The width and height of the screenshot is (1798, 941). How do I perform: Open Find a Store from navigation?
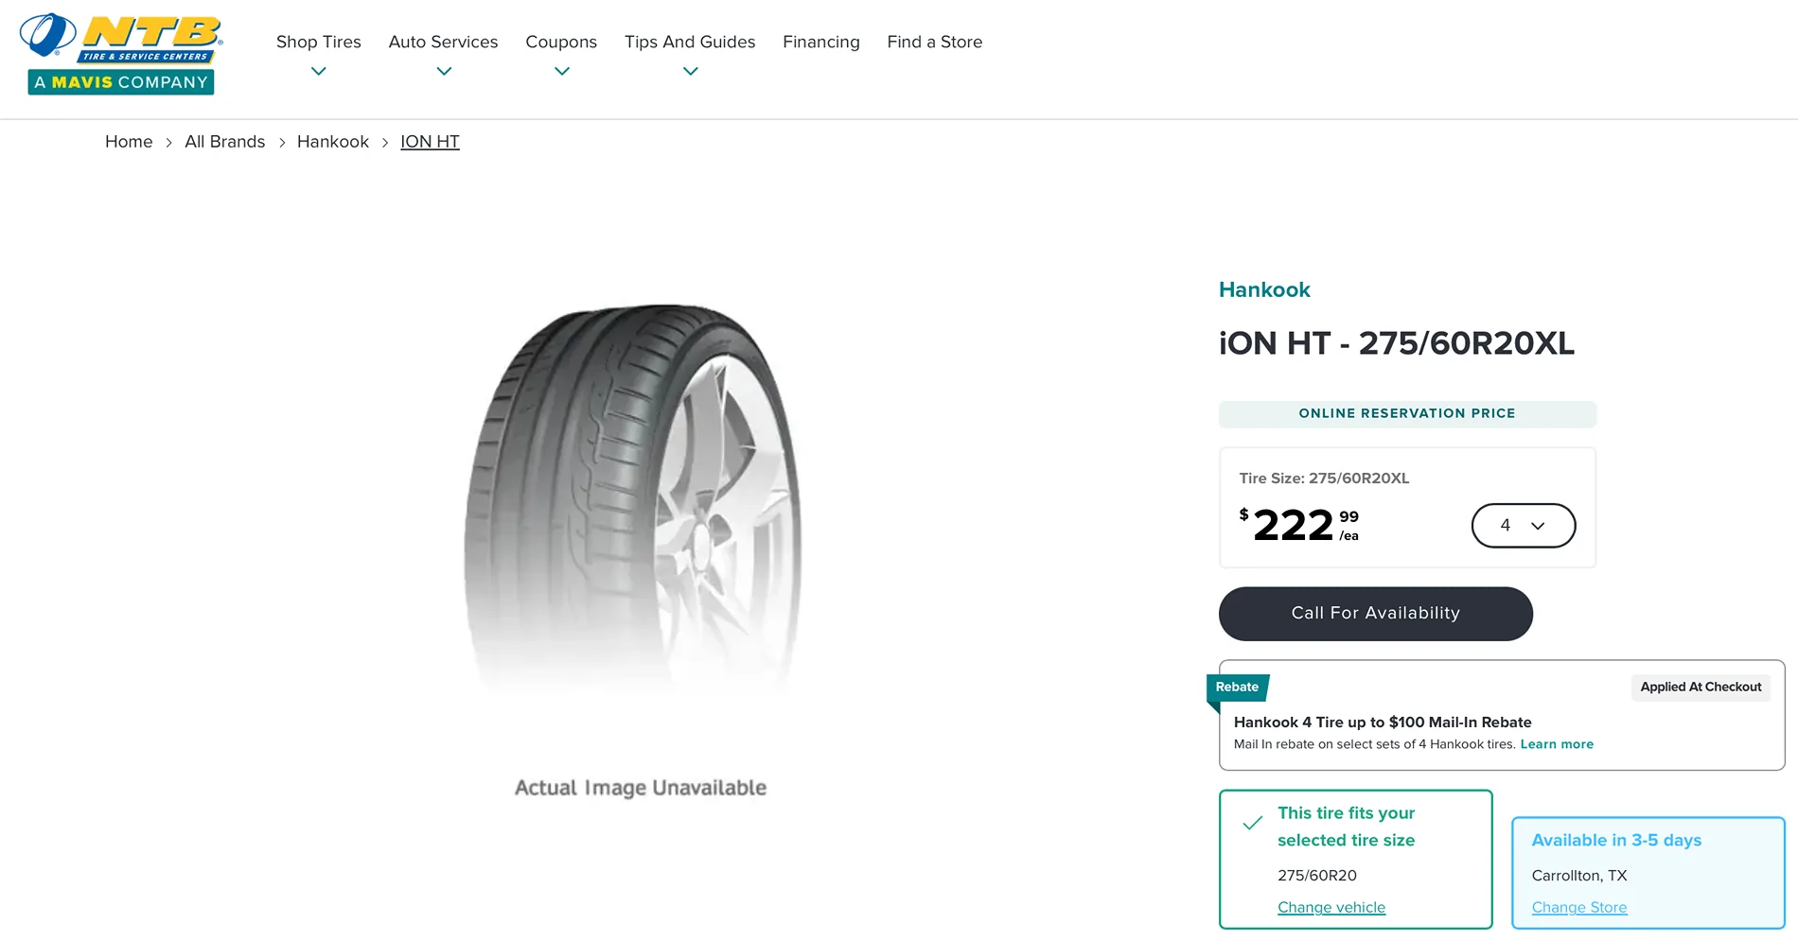click(934, 42)
